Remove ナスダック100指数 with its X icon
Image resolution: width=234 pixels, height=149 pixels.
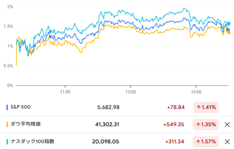click(x=227, y=142)
